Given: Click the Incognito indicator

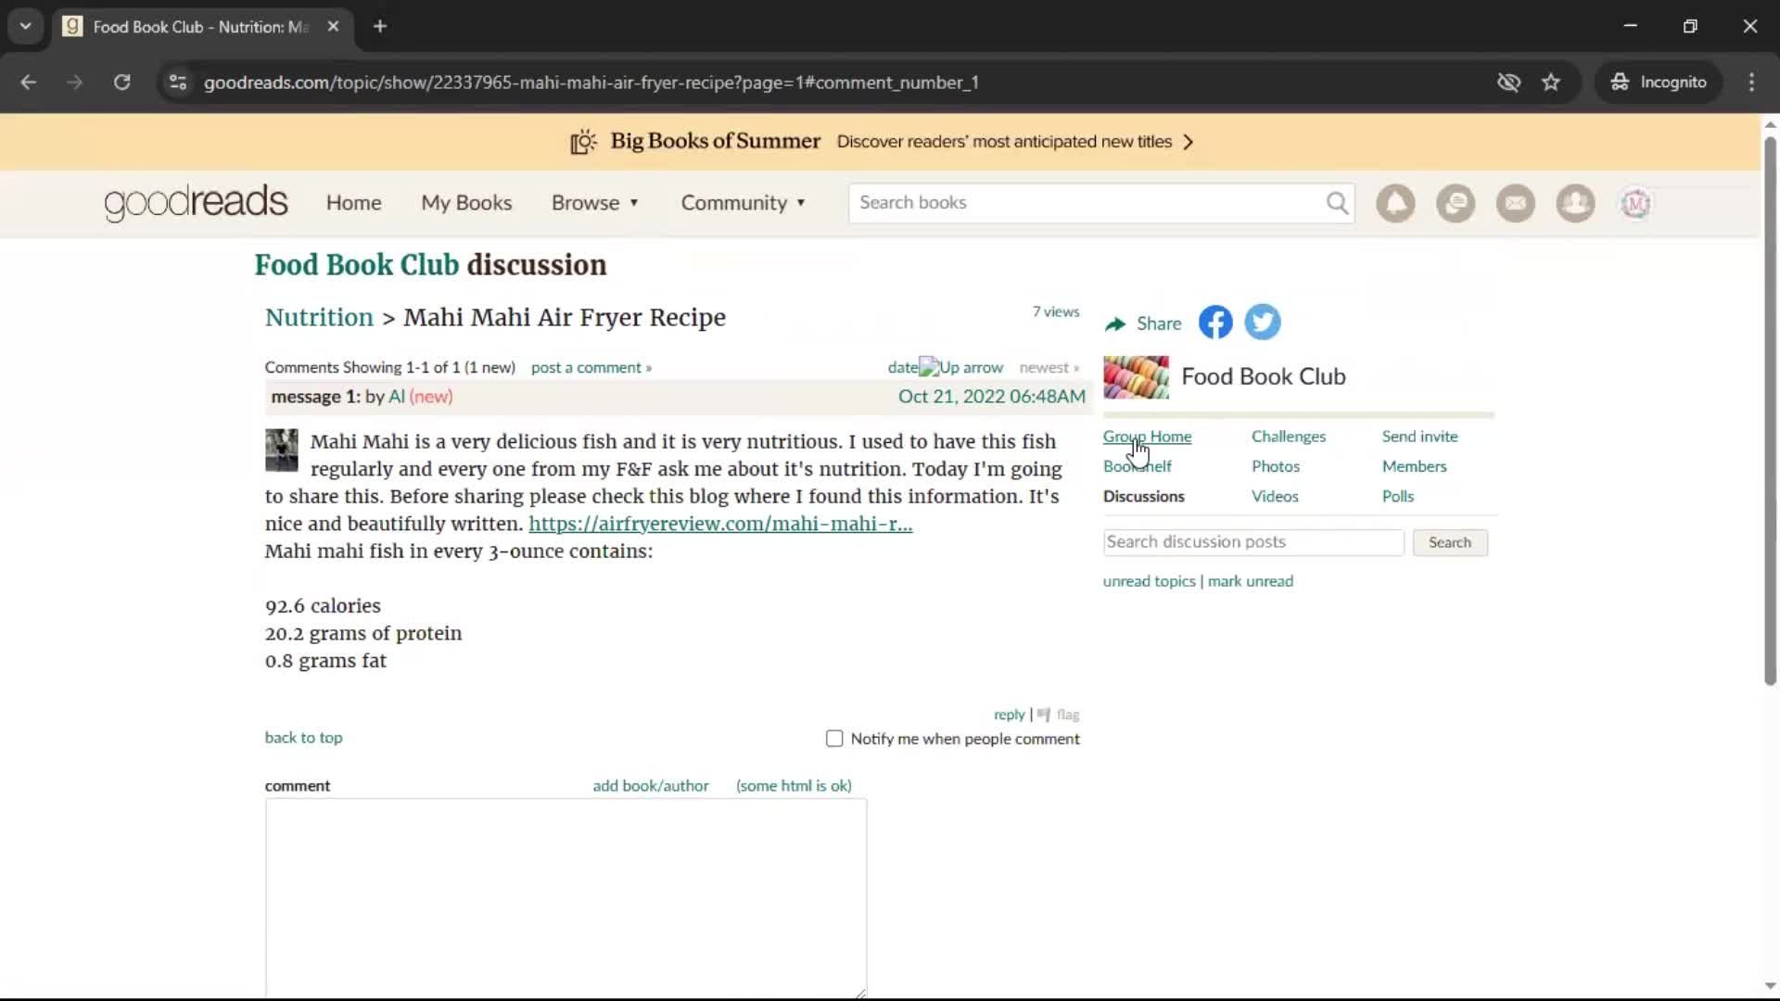Looking at the screenshot, I should 1659,82.
